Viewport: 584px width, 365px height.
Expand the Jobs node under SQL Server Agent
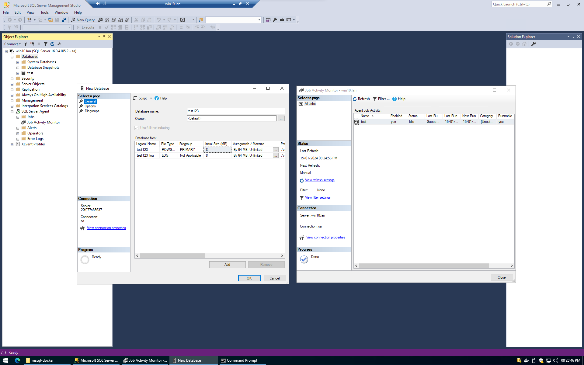(18, 117)
